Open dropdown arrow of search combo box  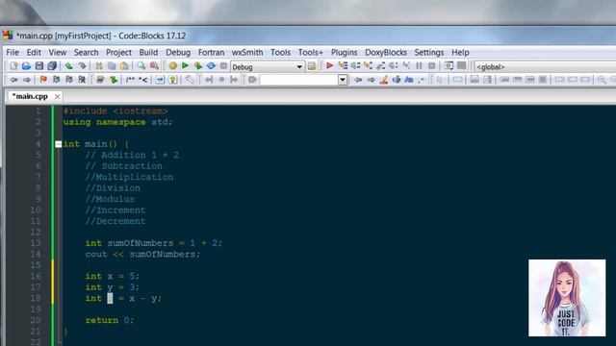coord(343,80)
